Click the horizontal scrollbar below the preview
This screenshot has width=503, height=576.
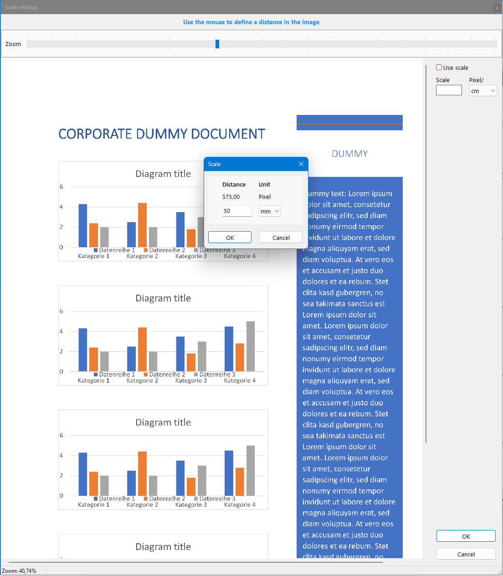coord(196,562)
